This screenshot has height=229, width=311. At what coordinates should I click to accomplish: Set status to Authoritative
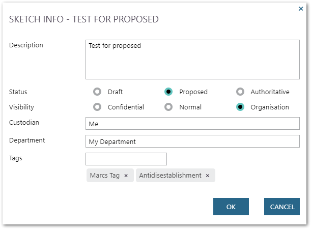(240, 92)
